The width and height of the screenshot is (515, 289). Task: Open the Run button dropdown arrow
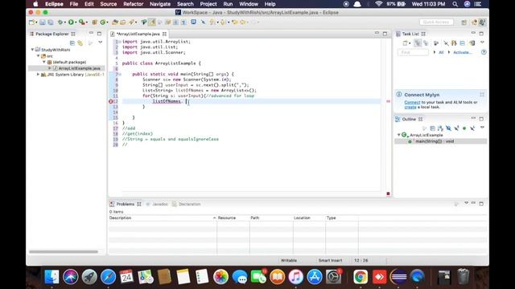click(x=76, y=22)
